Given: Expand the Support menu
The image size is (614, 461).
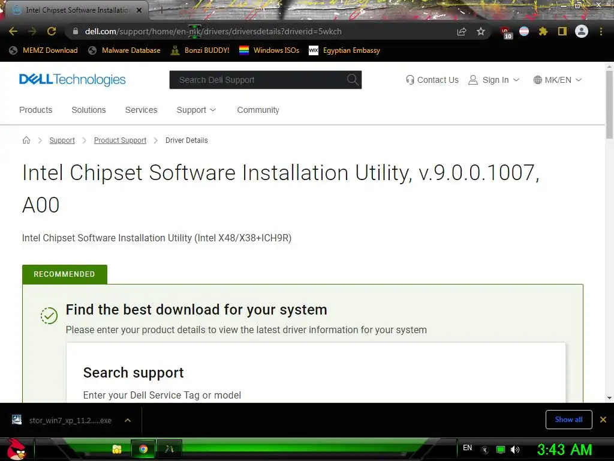Looking at the screenshot, I should coord(196,110).
